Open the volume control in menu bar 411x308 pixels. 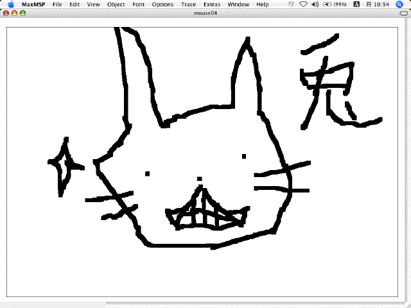[x=315, y=4]
